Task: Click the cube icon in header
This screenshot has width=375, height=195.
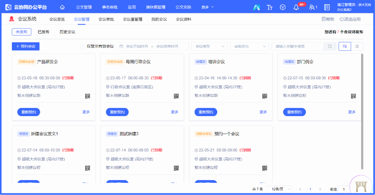Action: [x=283, y=7]
